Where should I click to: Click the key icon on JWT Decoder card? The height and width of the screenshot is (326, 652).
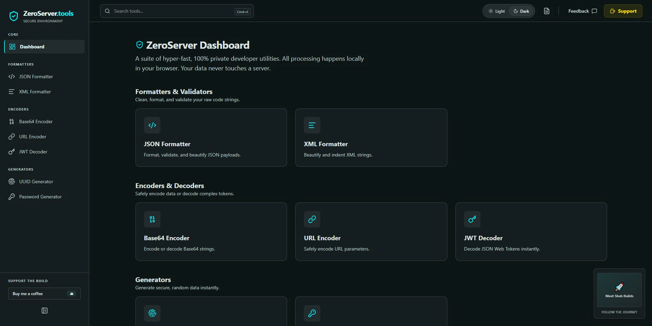pos(472,219)
